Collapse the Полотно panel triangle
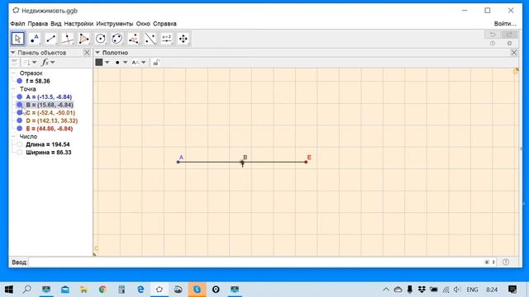The height and width of the screenshot is (297, 529). (98, 53)
